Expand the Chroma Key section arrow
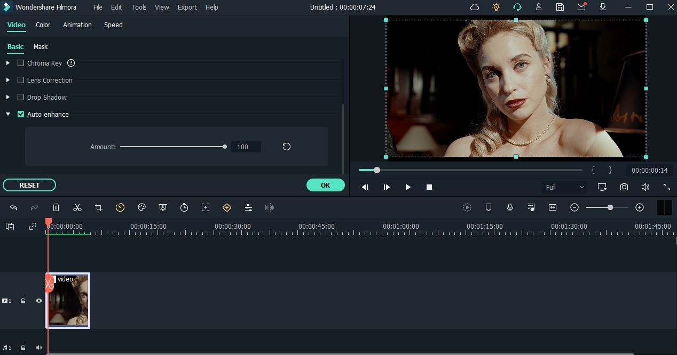 (x=7, y=63)
